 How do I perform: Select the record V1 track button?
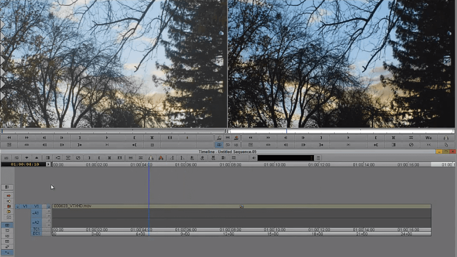coord(36,206)
